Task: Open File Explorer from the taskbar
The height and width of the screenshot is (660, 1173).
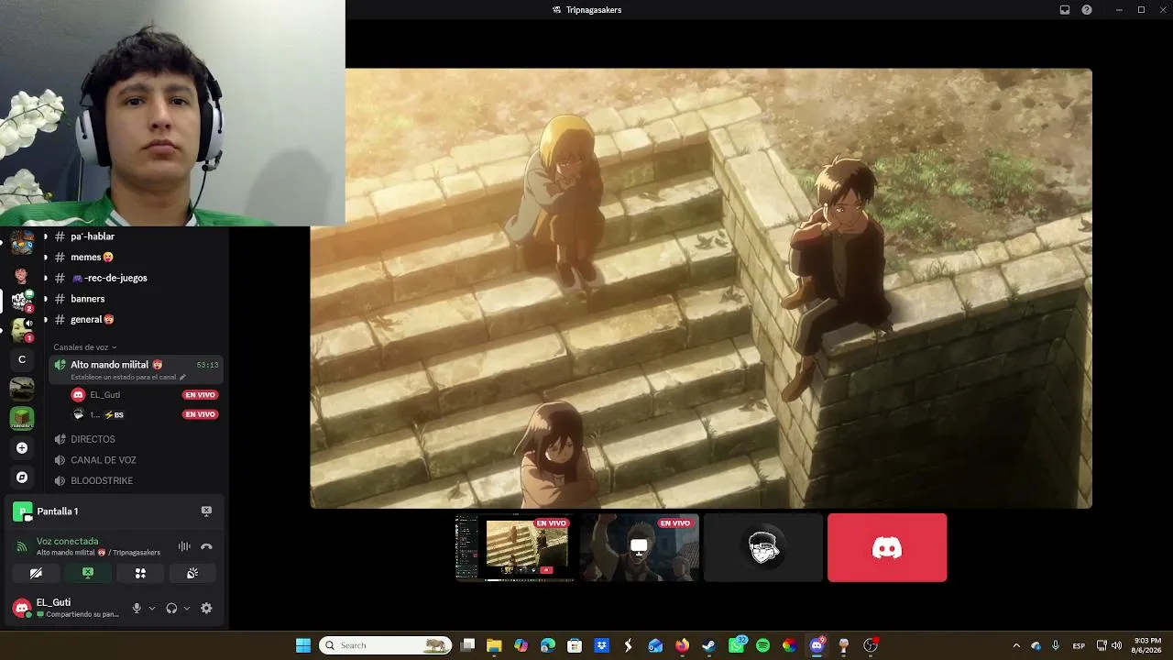Action: (494, 645)
